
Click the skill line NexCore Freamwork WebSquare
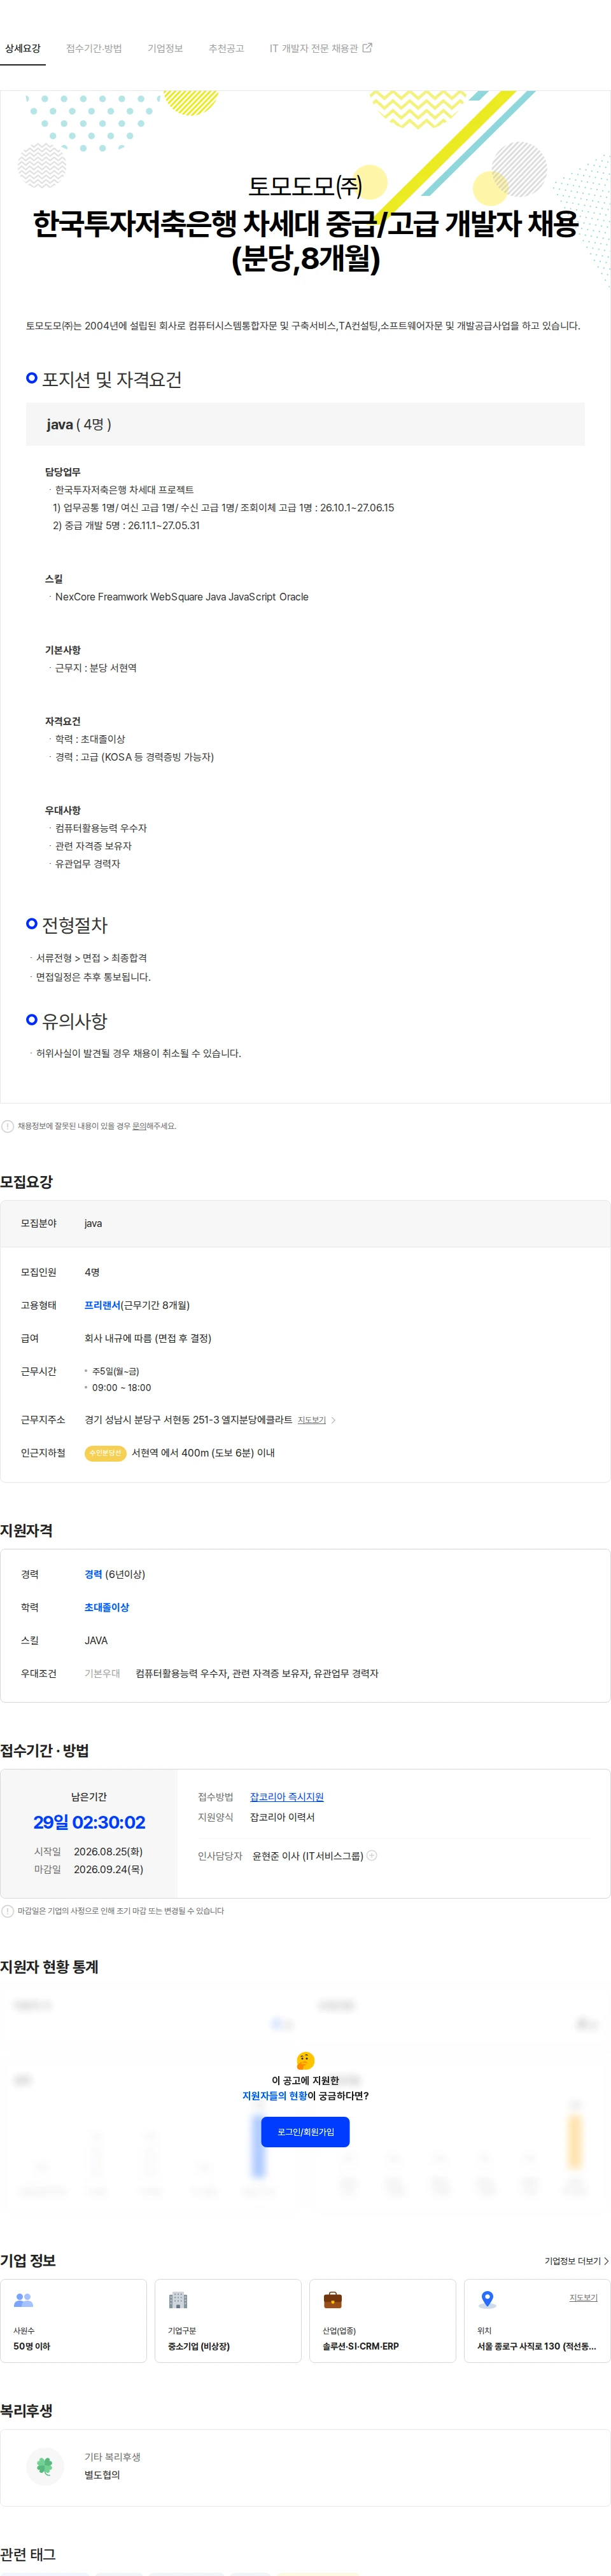tap(181, 597)
